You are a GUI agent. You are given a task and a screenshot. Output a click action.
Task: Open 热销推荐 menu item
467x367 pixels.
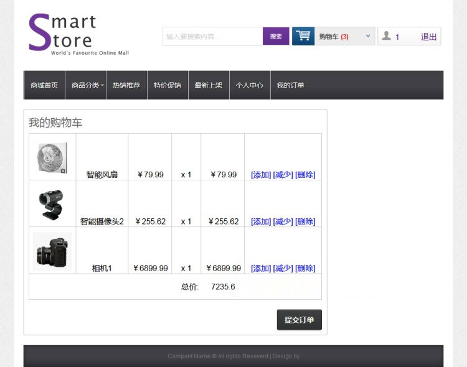[126, 85]
